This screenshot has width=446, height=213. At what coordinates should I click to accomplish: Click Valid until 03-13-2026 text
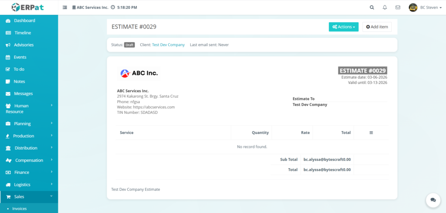click(x=368, y=83)
